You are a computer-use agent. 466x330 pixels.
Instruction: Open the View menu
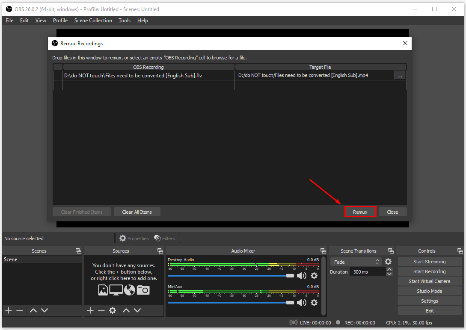pyautogui.click(x=41, y=21)
